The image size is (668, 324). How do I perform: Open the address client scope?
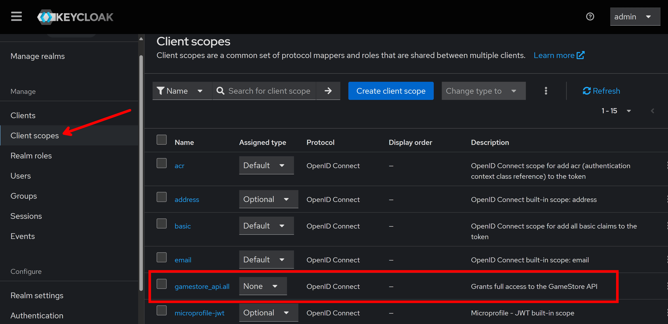[x=187, y=199]
